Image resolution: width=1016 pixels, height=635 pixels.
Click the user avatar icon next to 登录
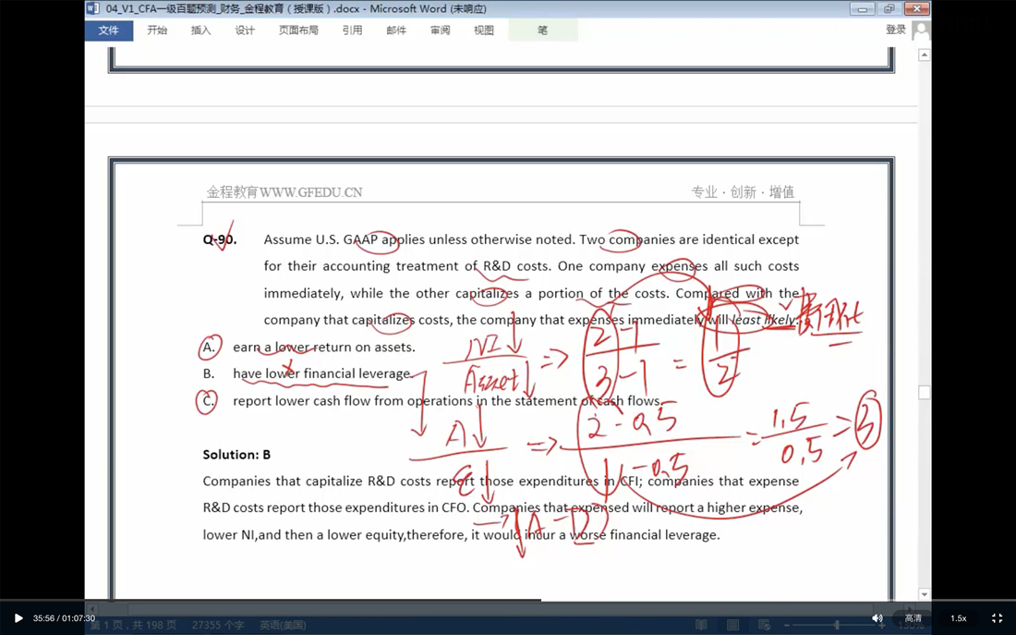(x=921, y=30)
